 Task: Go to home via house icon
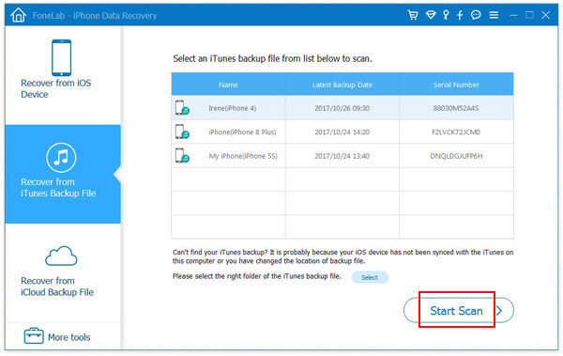pos(18,15)
